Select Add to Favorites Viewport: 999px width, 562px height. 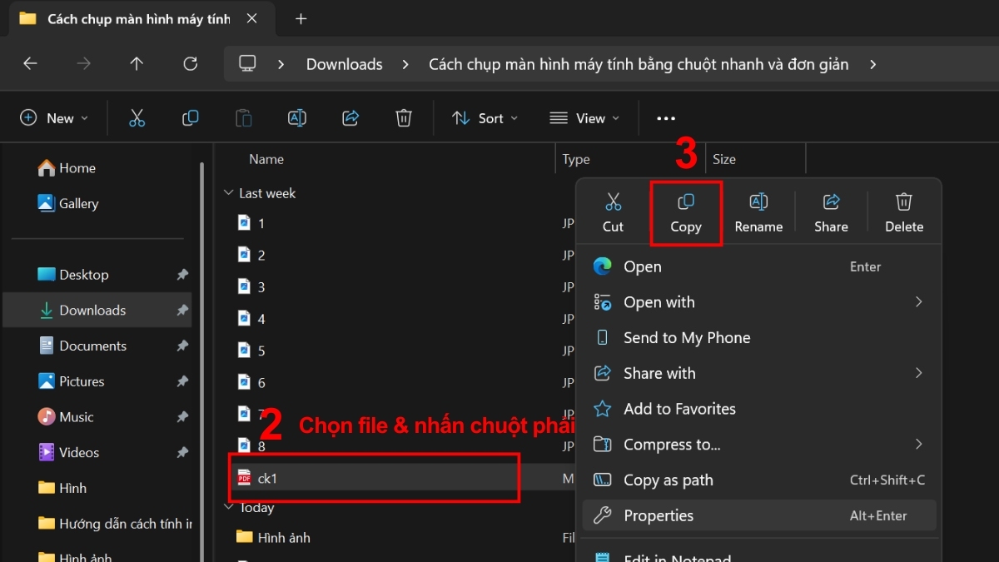click(x=759, y=409)
